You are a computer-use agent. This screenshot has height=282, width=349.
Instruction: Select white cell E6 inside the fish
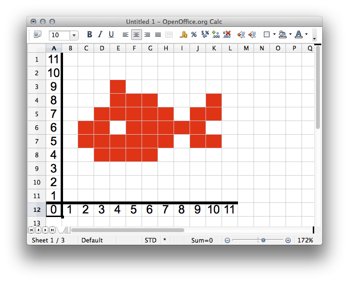tap(118, 128)
